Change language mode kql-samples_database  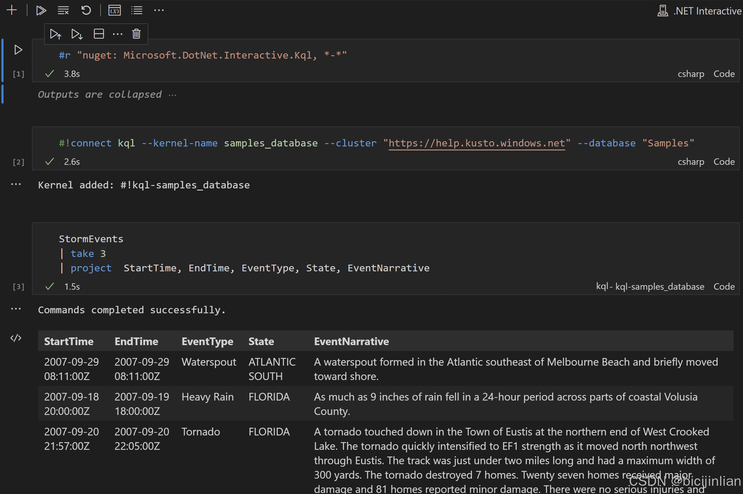[650, 286]
